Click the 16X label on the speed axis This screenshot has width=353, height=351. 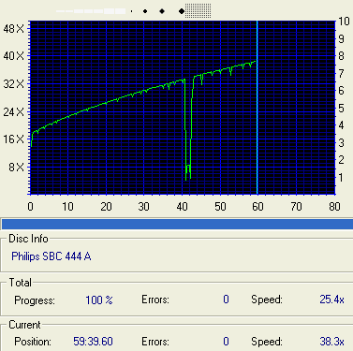(x=13, y=139)
